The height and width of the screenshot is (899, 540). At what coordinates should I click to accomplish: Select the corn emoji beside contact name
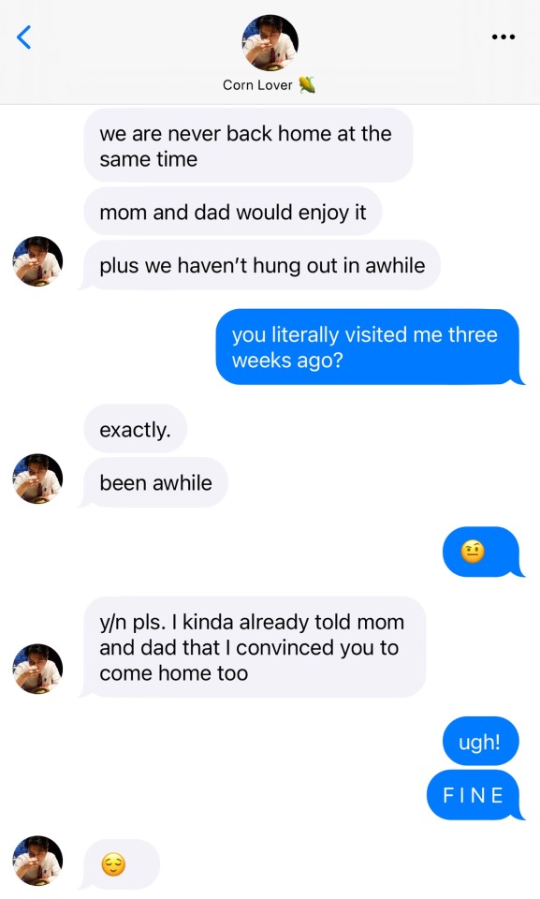(307, 85)
